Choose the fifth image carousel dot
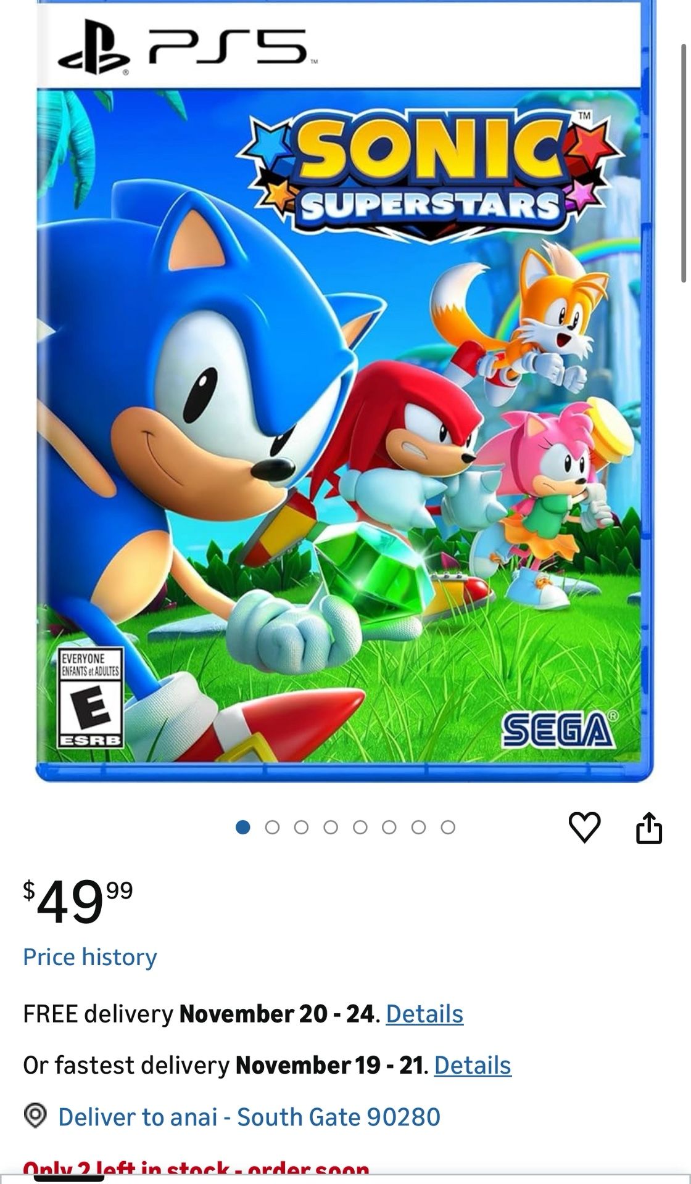The height and width of the screenshot is (1184, 691). pyautogui.click(x=360, y=827)
